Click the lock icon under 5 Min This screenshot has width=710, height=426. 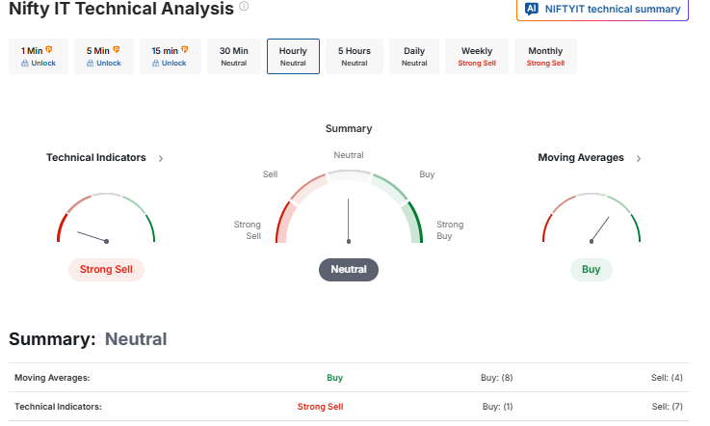coord(91,64)
